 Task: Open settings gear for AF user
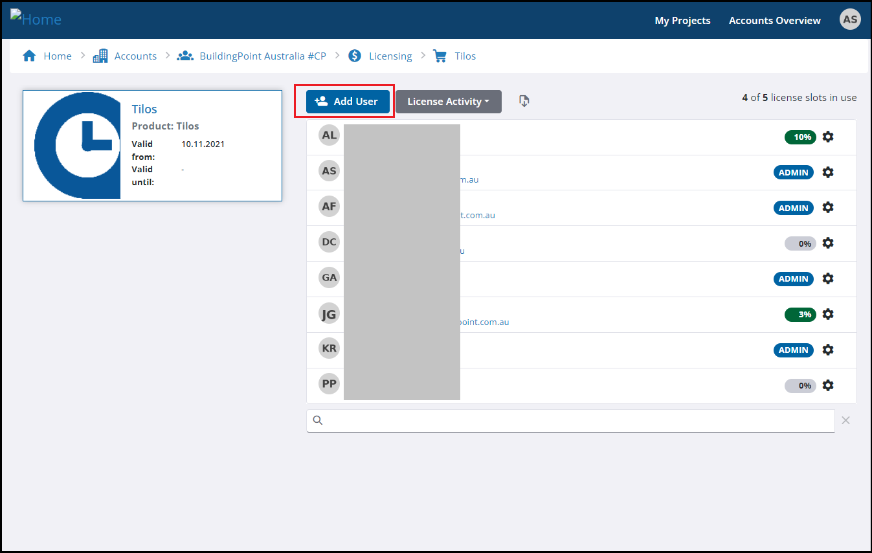pos(827,207)
